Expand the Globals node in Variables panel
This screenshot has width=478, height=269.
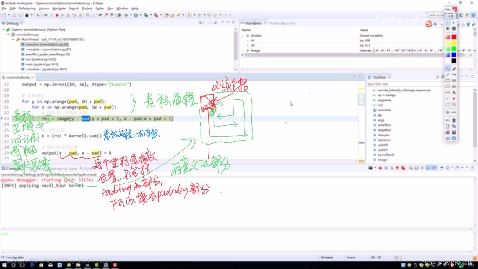click(x=243, y=35)
